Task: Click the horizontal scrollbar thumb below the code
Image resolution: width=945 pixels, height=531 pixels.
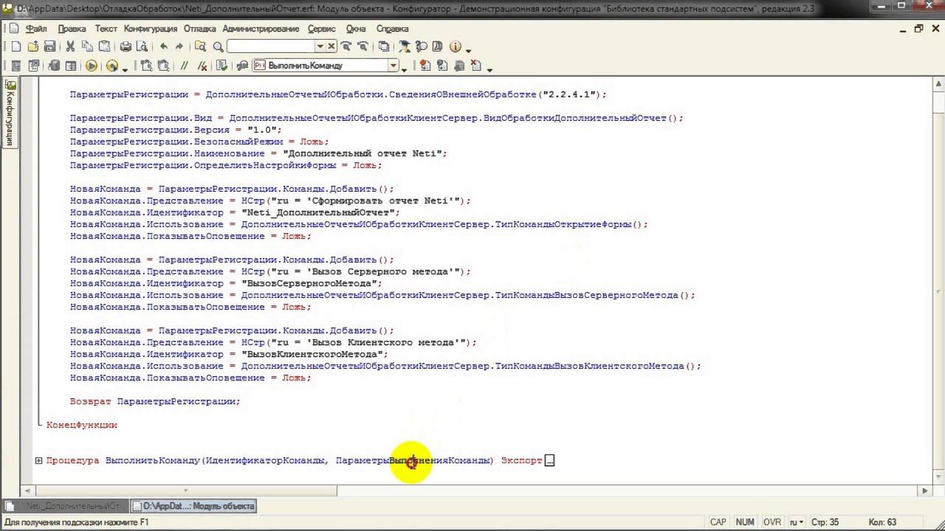Action: click(185, 490)
